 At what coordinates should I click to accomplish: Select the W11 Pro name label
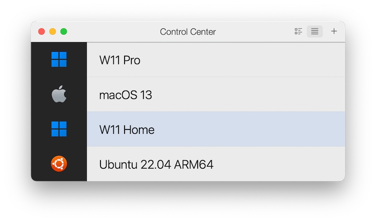(120, 60)
